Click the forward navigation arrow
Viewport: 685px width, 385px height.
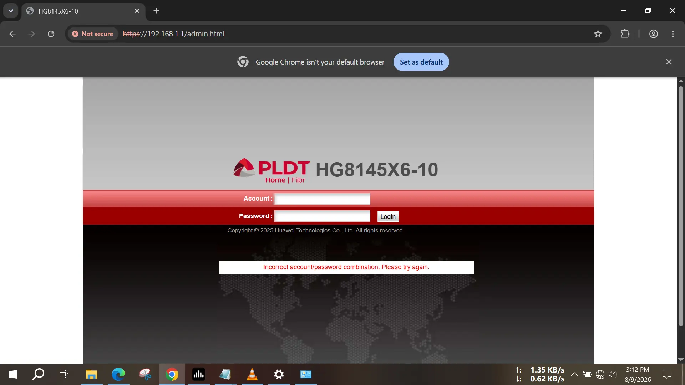pyautogui.click(x=32, y=34)
